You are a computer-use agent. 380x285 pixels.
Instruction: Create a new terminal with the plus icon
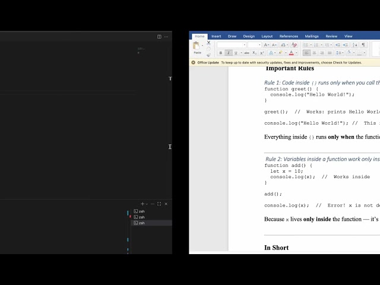click(x=142, y=204)
